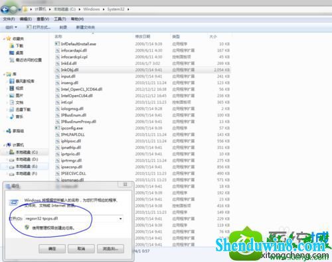
Task: Click the Browse button in Run dialog
Action: click(x=110, y=249)
